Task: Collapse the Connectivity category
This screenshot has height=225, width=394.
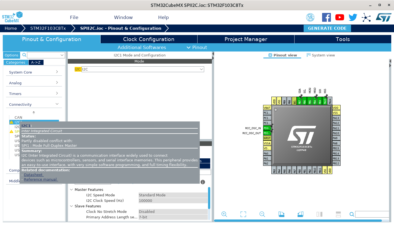Action: pyautogui.click(x=34, y=104)
